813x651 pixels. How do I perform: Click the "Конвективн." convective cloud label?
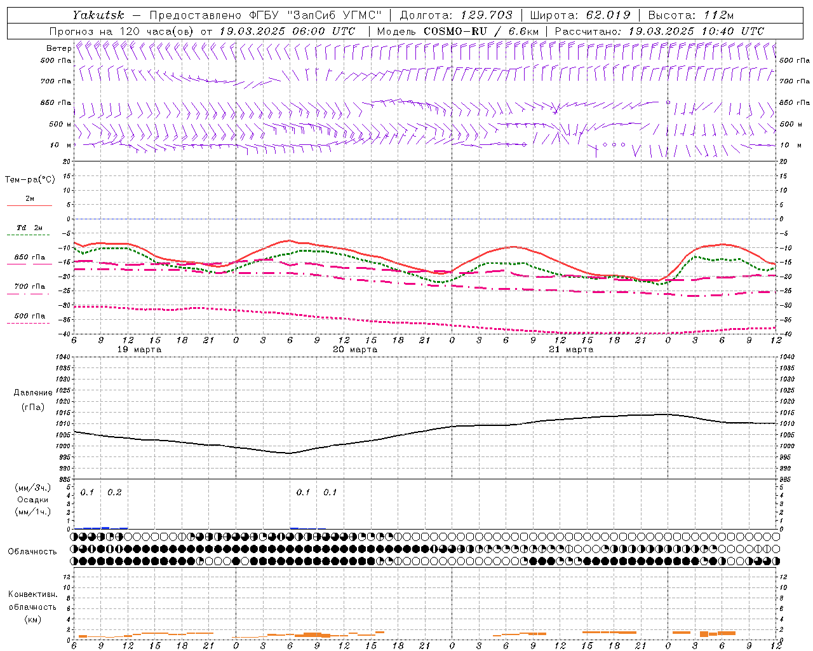32,594
